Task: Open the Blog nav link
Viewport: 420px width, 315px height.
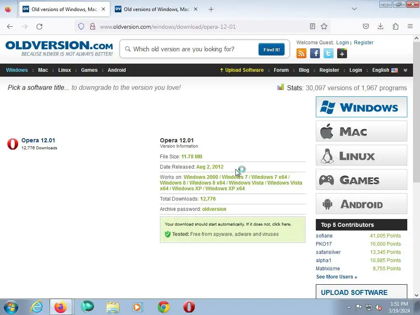Action: click(x=304, y=70)
